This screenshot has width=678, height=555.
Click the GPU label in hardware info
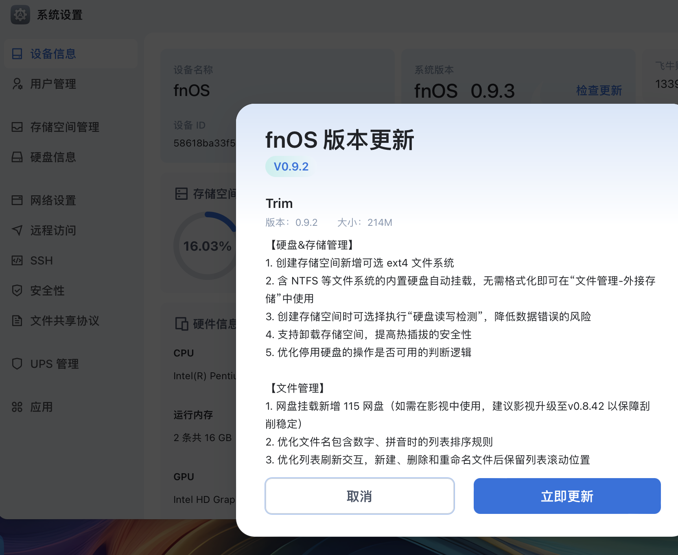click(x=184, y=477)
